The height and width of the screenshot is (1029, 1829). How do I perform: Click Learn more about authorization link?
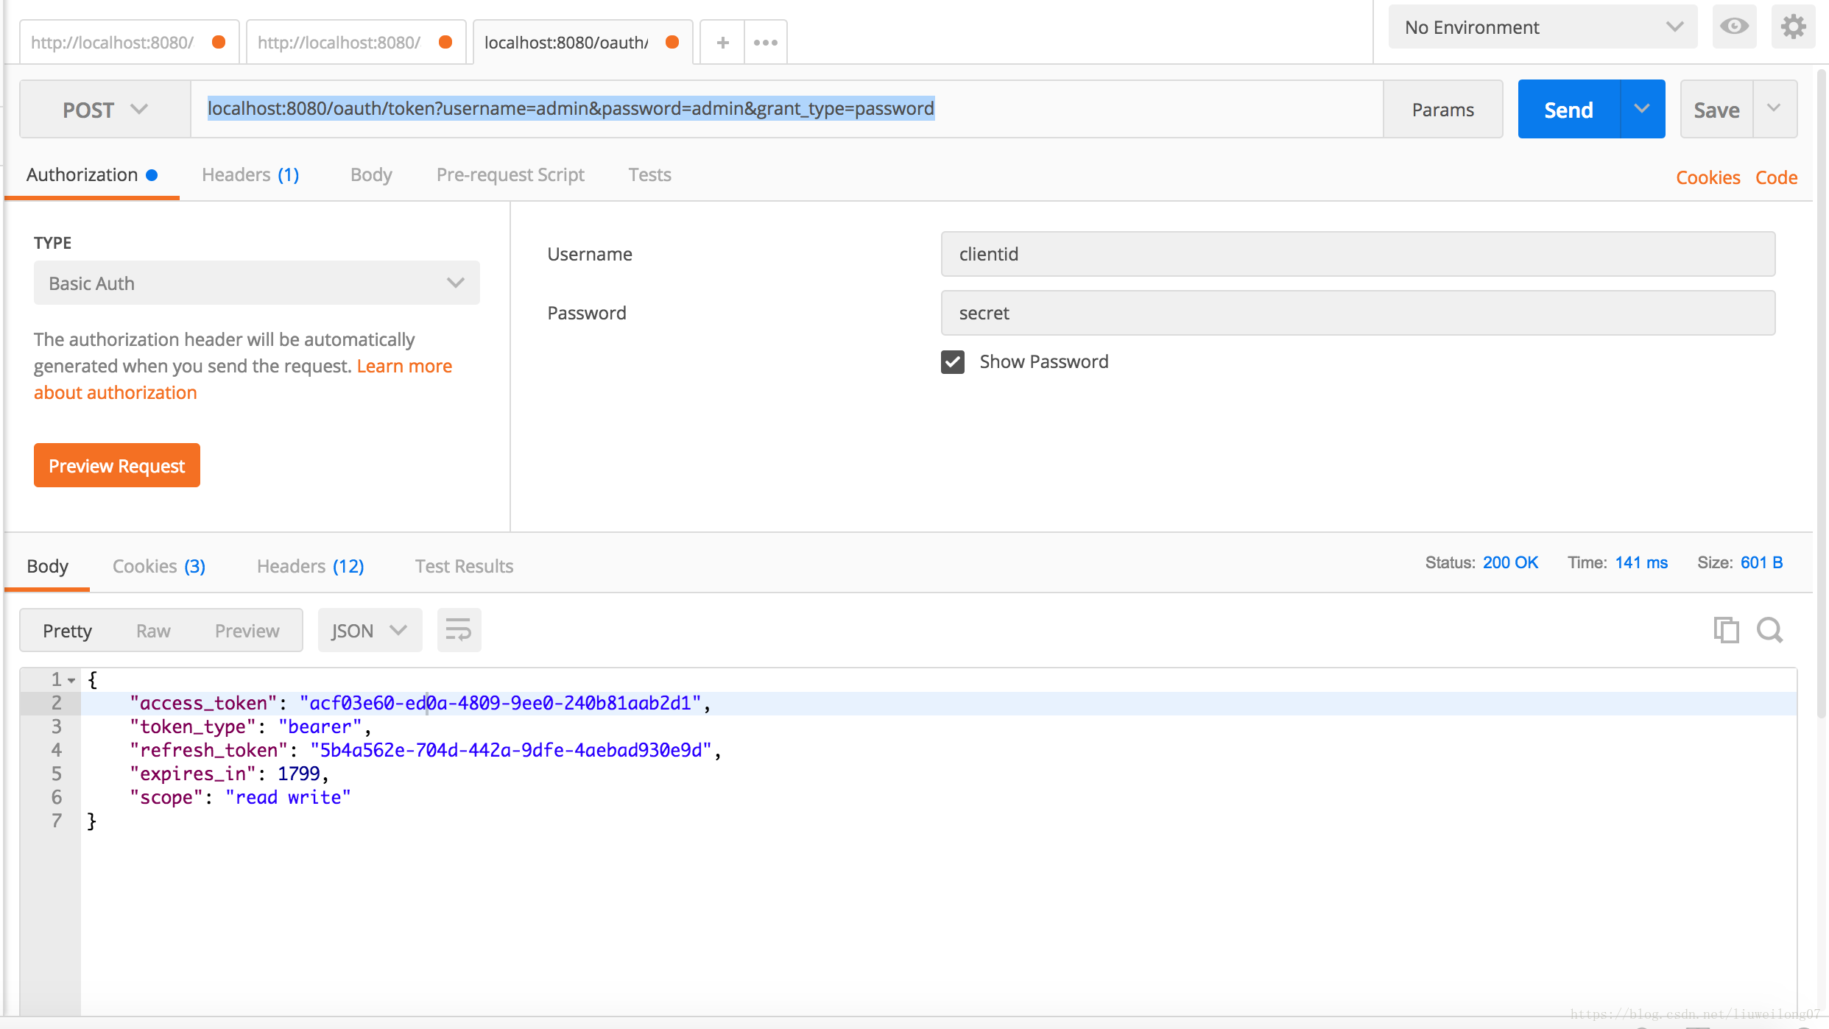click(242, 378)
